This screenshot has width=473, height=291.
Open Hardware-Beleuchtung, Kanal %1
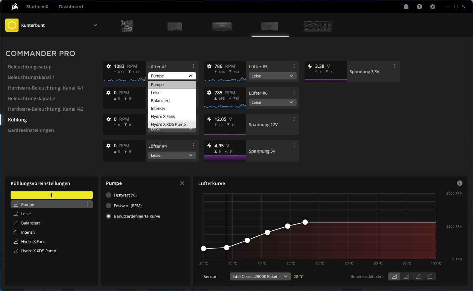(x=46, y=88)
